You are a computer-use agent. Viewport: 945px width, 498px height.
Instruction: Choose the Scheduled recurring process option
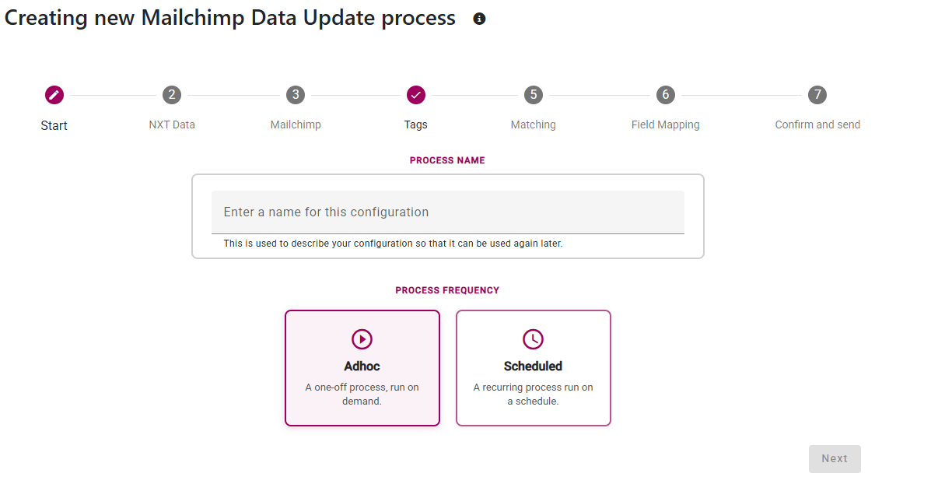pos(534,368)
